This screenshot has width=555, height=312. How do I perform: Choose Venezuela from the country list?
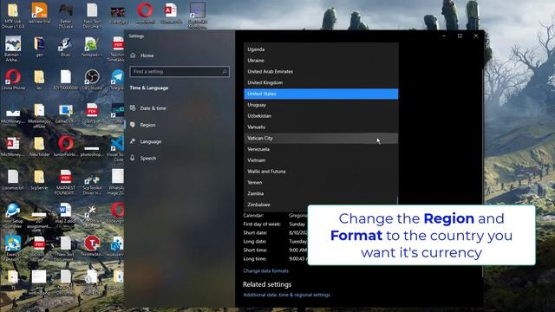pyautogui.click(x=321, y=149)
